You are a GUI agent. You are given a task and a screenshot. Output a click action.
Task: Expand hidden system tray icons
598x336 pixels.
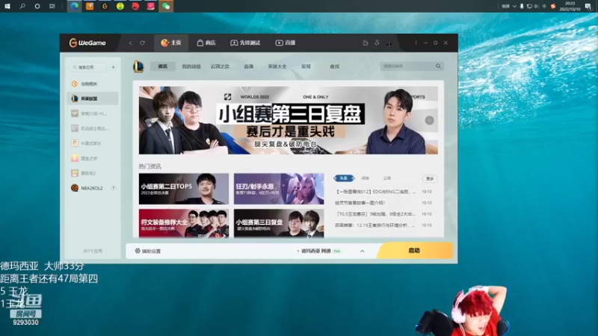[x=514, y=6]
